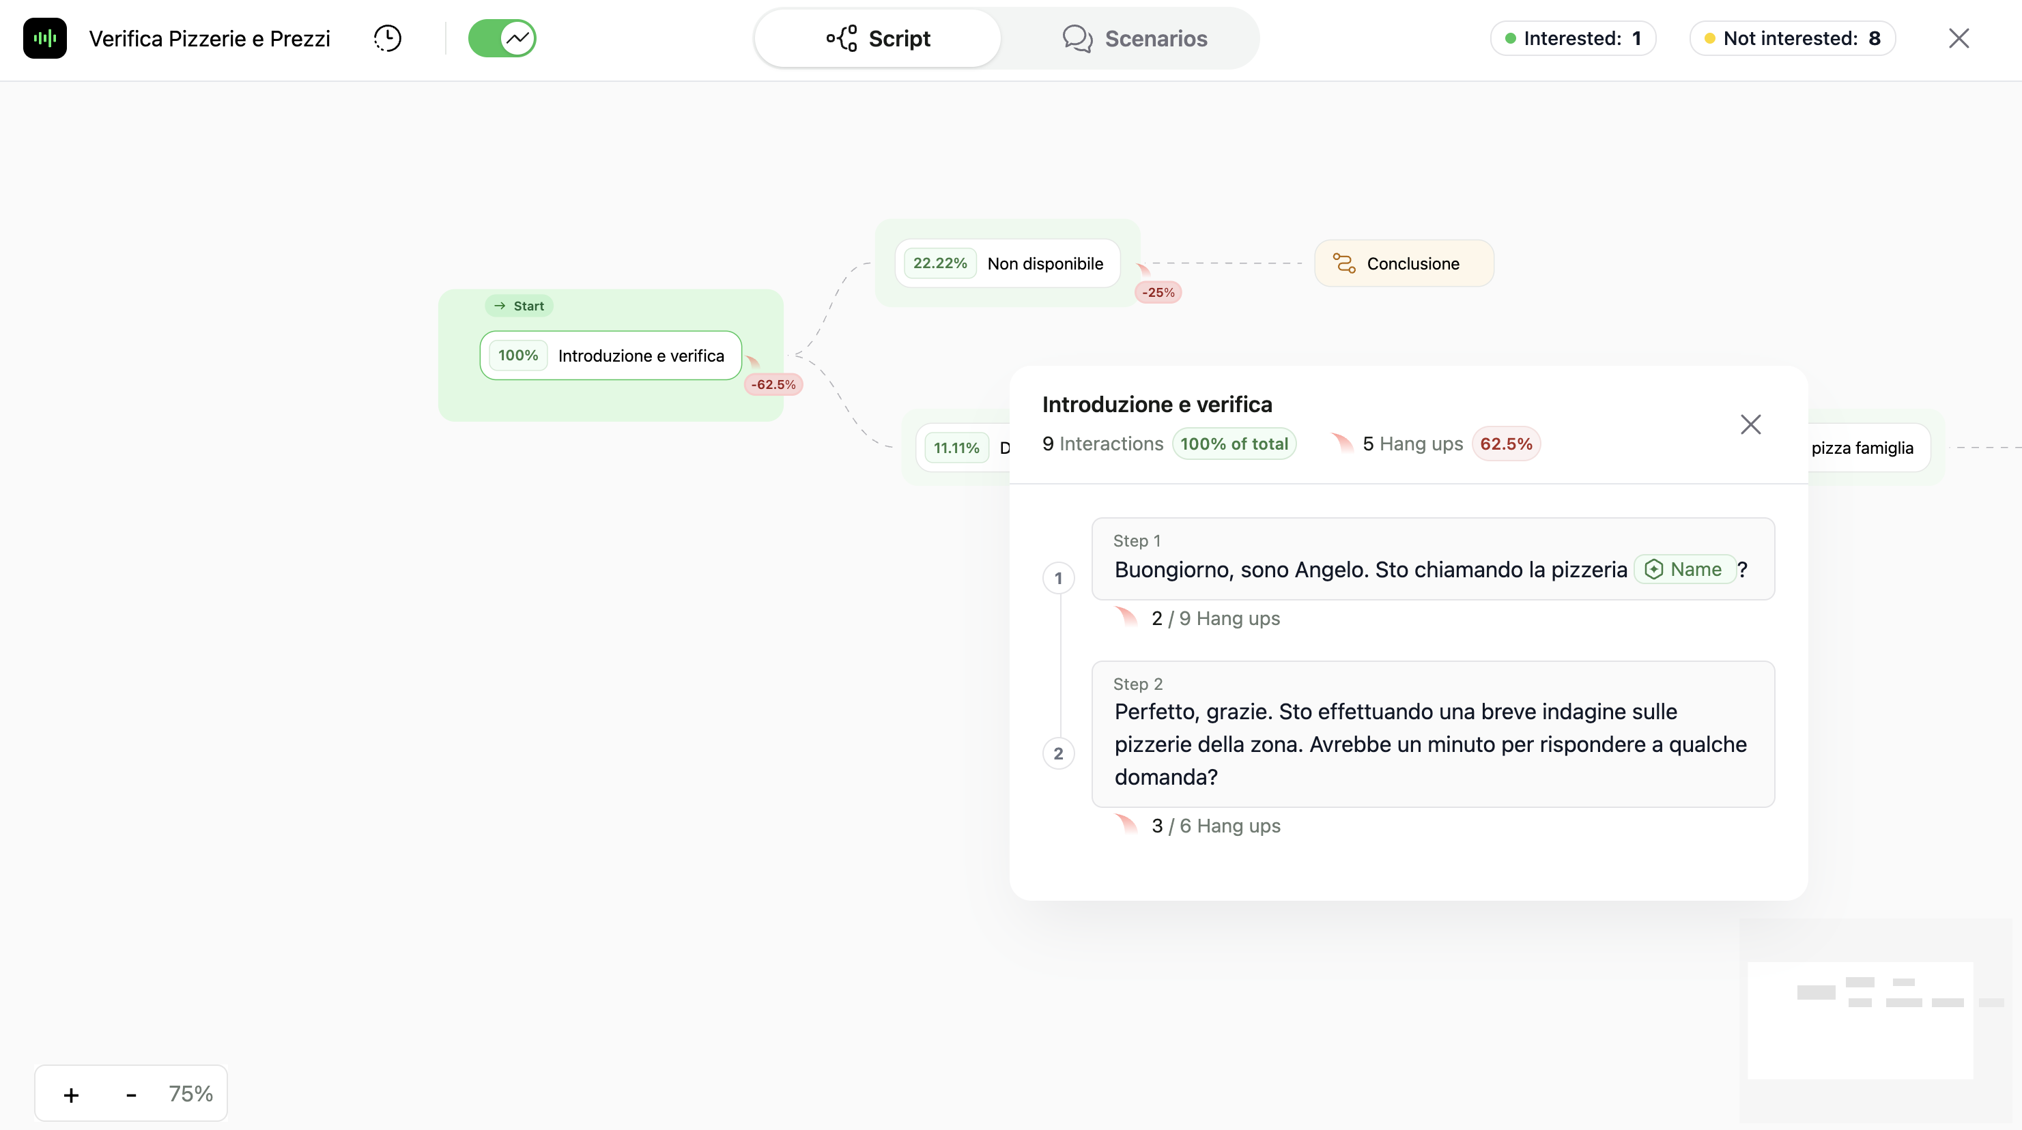Click the routing icon on the Conclusione node
Viewport: 2022px width, 1130px height.
pyautogui.click(x=1345, y=263)
